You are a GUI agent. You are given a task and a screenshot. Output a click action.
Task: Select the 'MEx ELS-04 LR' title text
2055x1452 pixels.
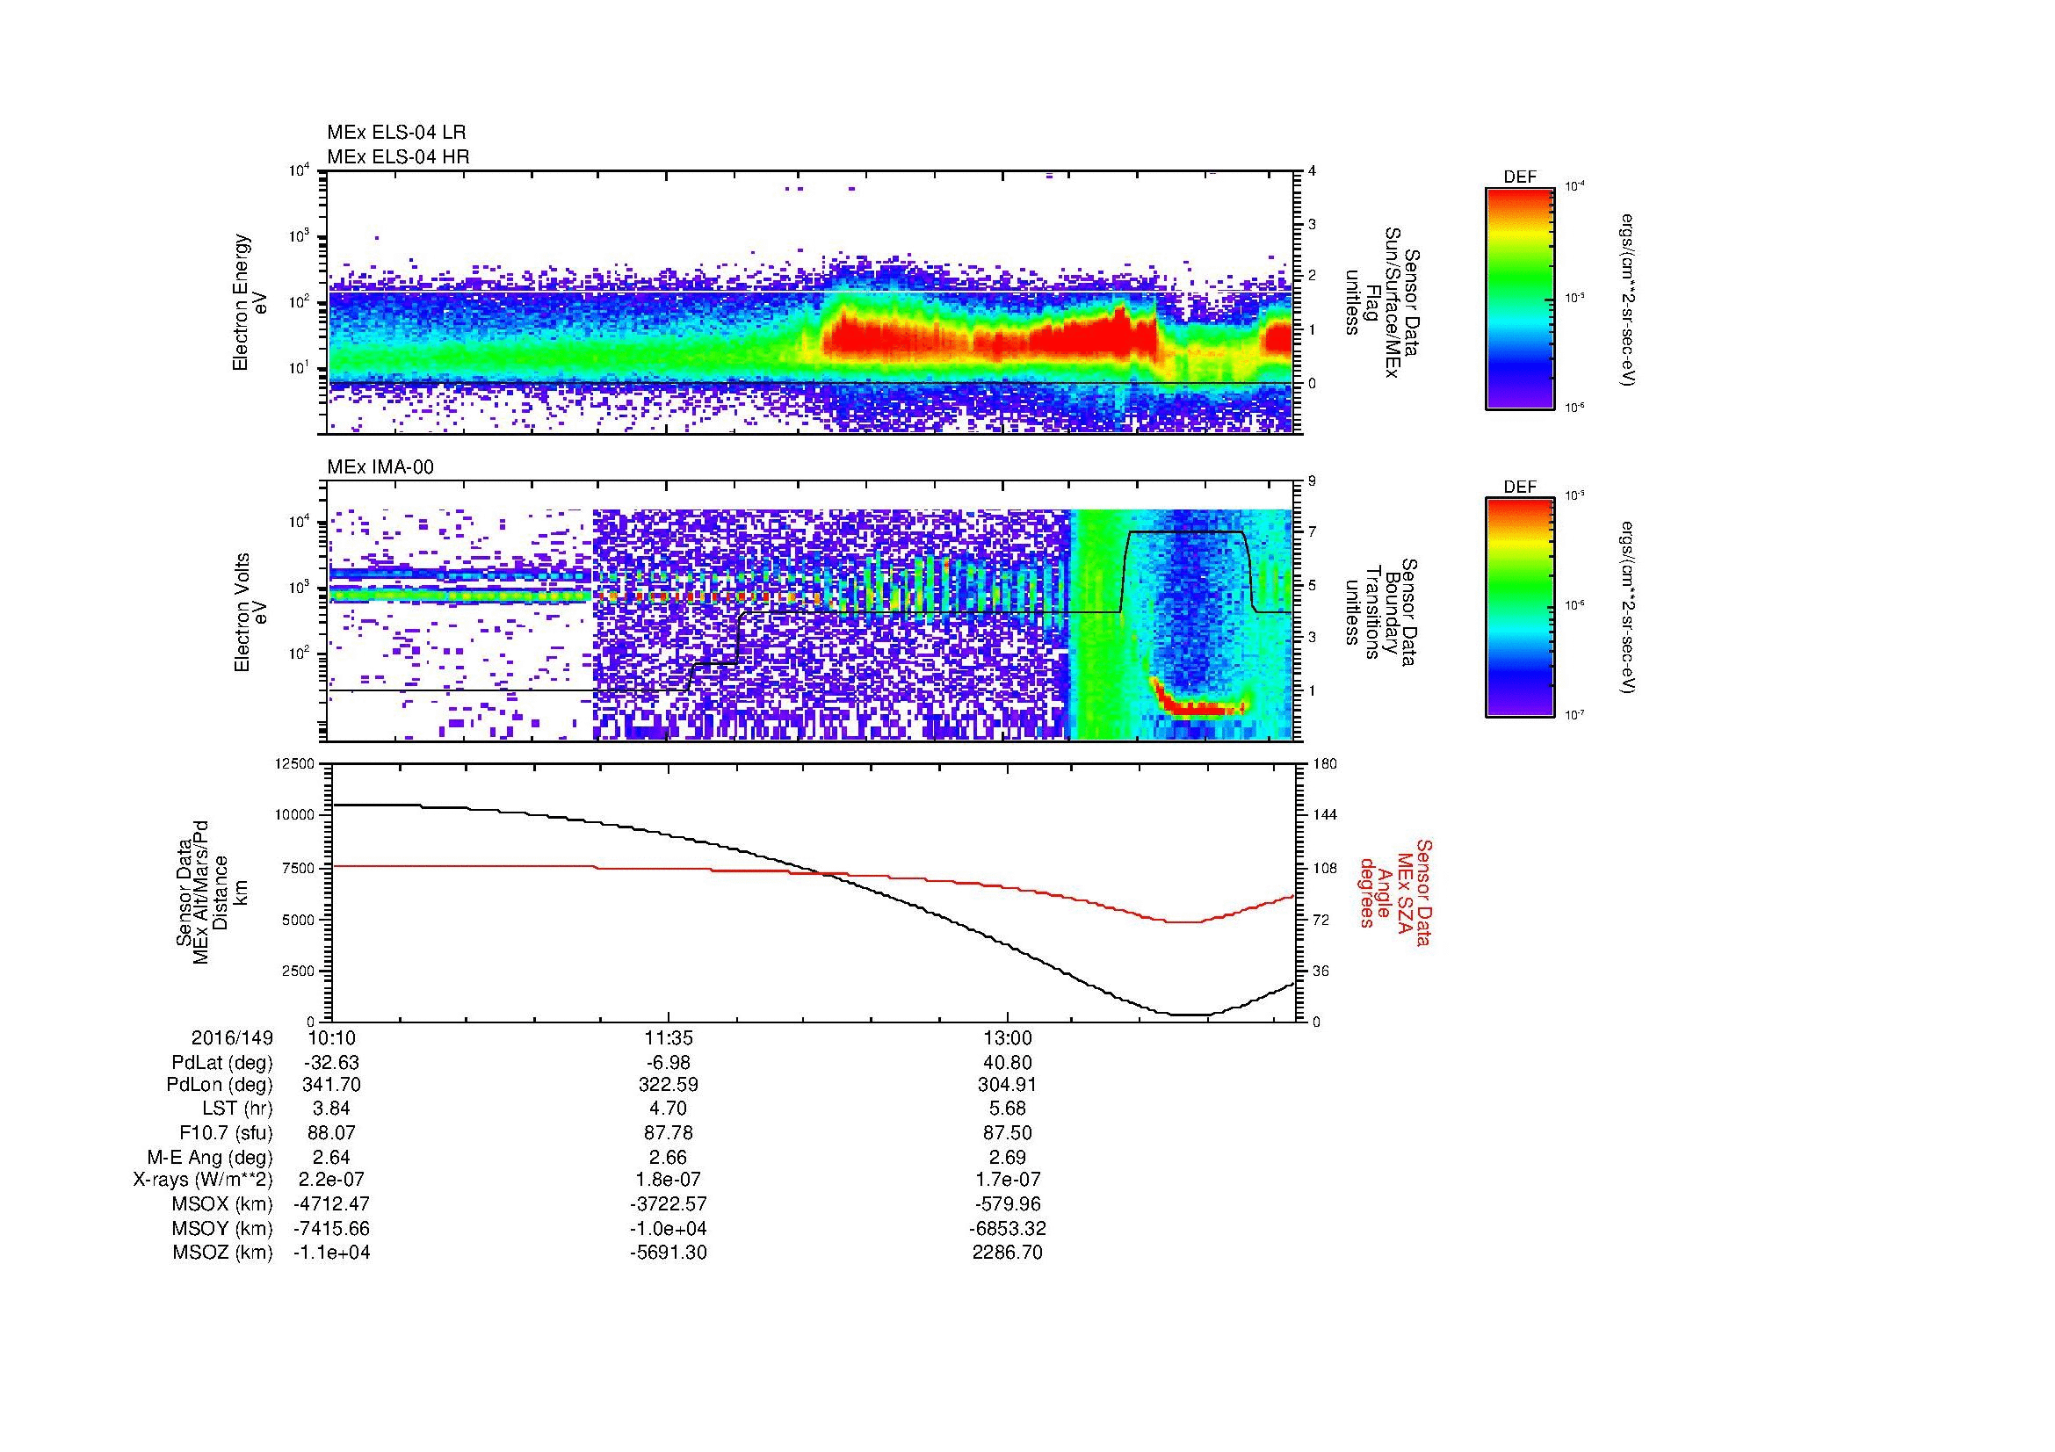pos(396,133)
